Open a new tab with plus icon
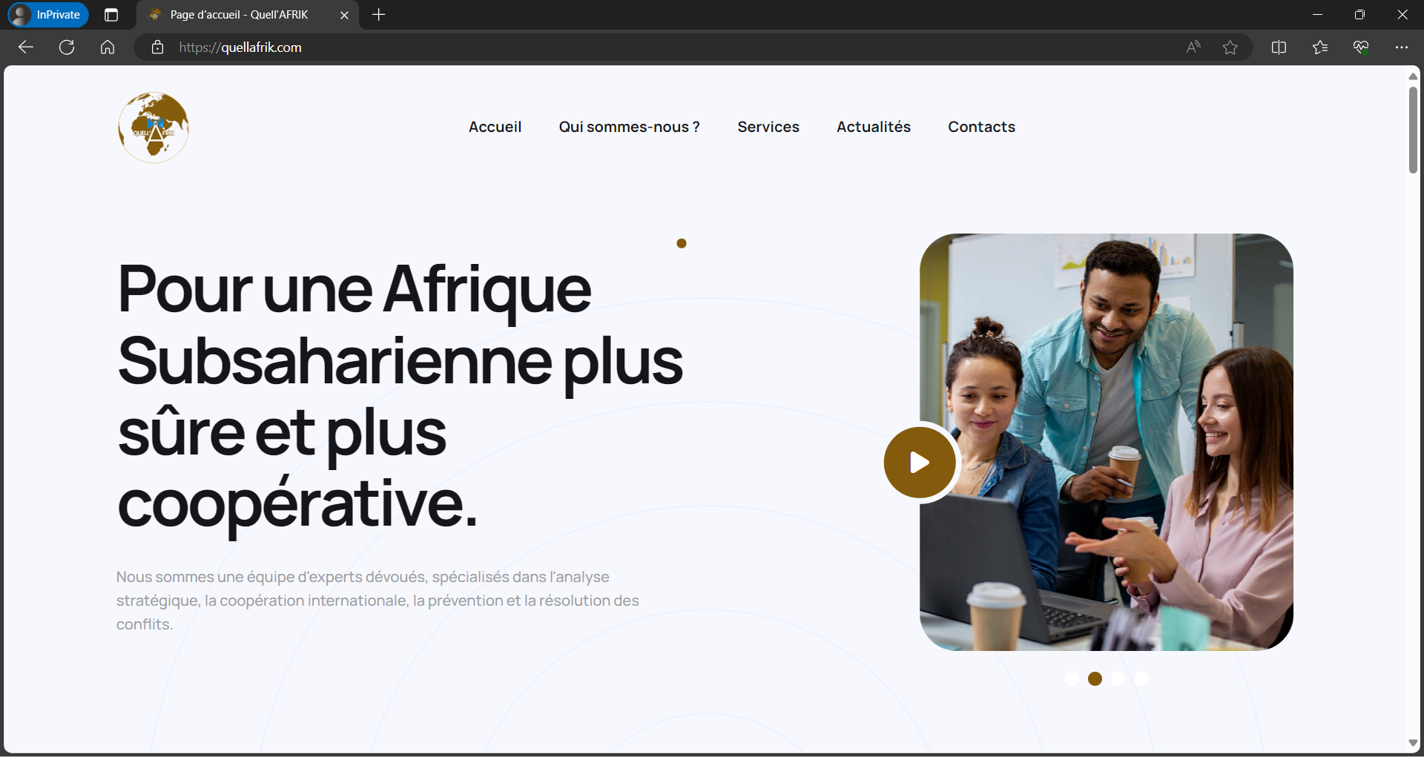This screenshot has height=757, width=1424. point(379,15)
